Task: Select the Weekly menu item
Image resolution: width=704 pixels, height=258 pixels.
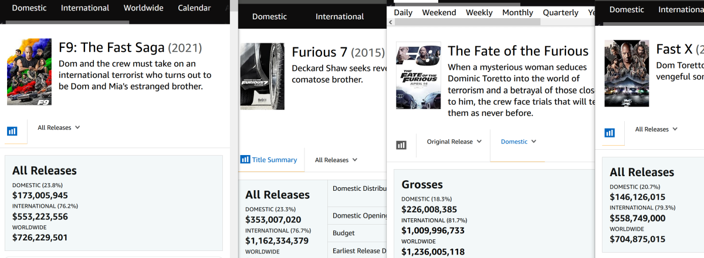Action: click(479, 12)
